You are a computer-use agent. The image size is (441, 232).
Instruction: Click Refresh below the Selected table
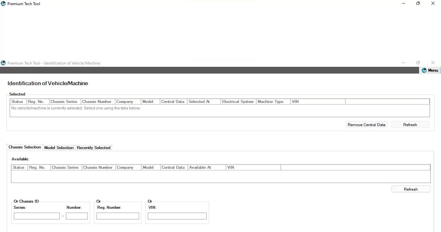click(410, 125)
